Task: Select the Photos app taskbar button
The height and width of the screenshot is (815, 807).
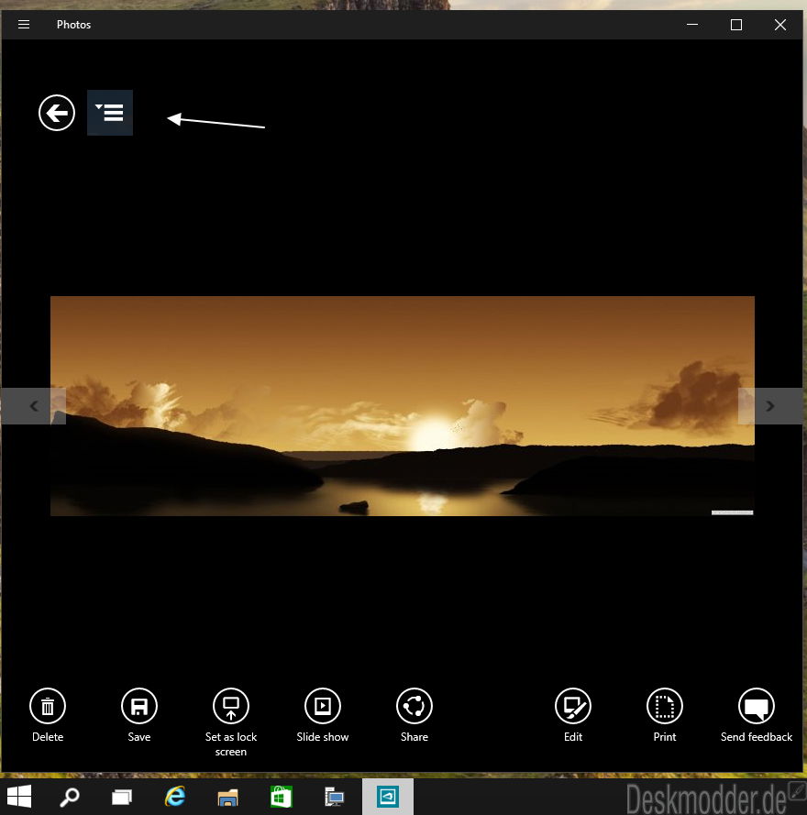Action: tap(388, 797)
